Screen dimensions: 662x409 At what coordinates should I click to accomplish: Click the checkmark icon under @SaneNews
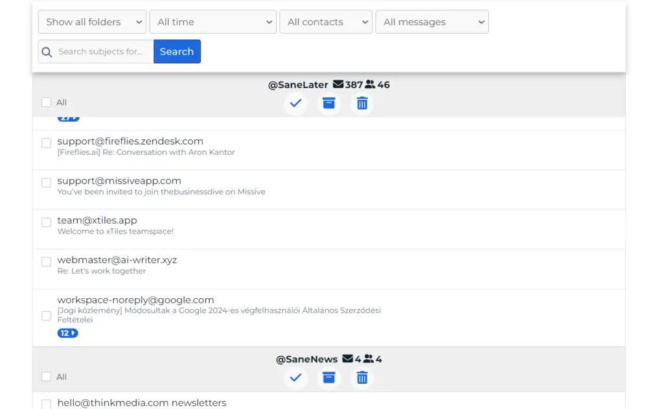[295, 378]
